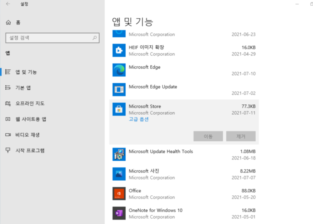This screenshot has height=224, width=313.
Task: Click the 88.0KB size value
Action: pyautogui.click(x=249, y=191)
